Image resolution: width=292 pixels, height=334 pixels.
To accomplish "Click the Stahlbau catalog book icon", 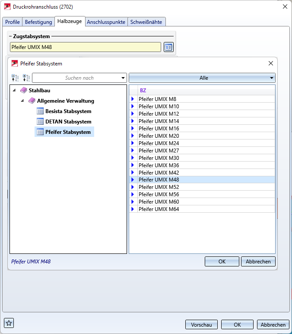I will click(24, 90).
